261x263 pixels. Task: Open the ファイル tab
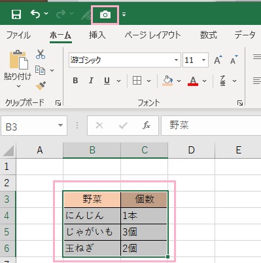click(18, 35)
